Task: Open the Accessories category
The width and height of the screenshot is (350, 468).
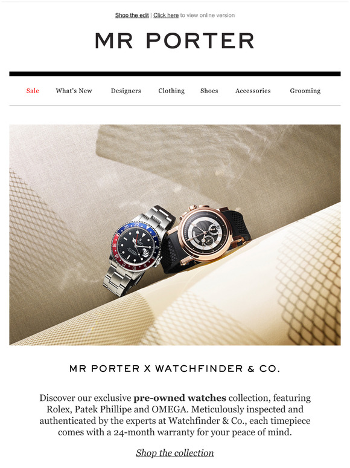Action: (253, 91)
